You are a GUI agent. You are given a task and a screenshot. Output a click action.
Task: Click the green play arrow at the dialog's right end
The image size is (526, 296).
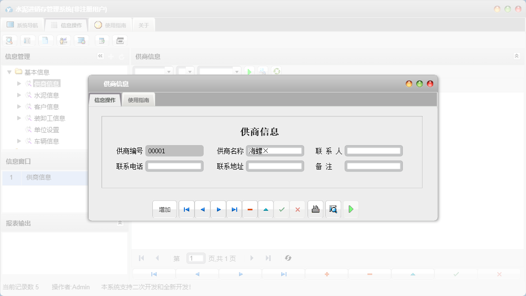(x=351, y=209)
